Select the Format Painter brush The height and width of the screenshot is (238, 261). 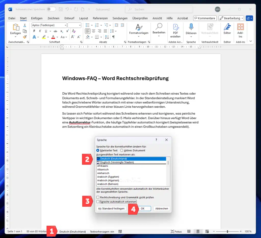pos(25,37)
